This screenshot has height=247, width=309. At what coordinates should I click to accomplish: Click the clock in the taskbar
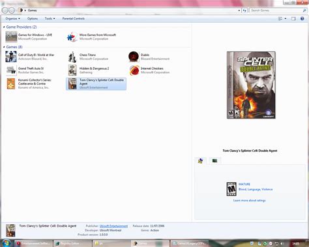point(295,244)
